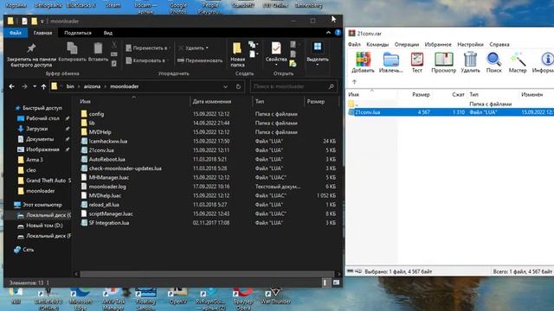
Task: Open quick access toolbar dropdown arrow
Action: click(42, 22)
